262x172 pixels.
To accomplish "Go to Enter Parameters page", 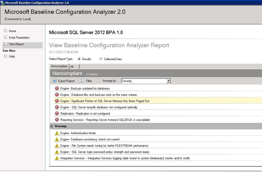I will coord(19,38).
